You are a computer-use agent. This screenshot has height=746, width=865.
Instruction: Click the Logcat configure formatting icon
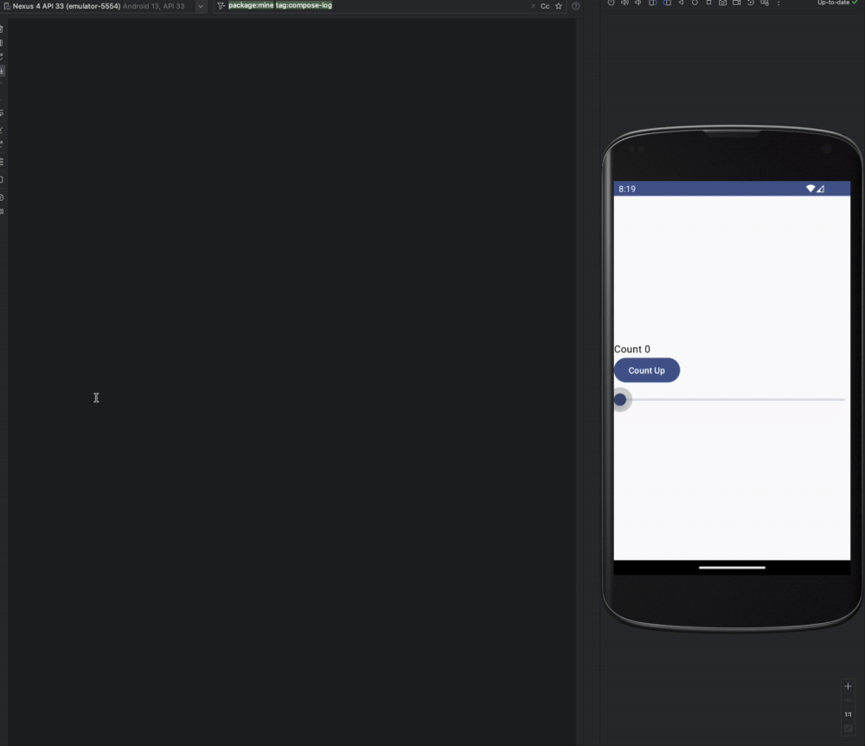tap(2, 162)
